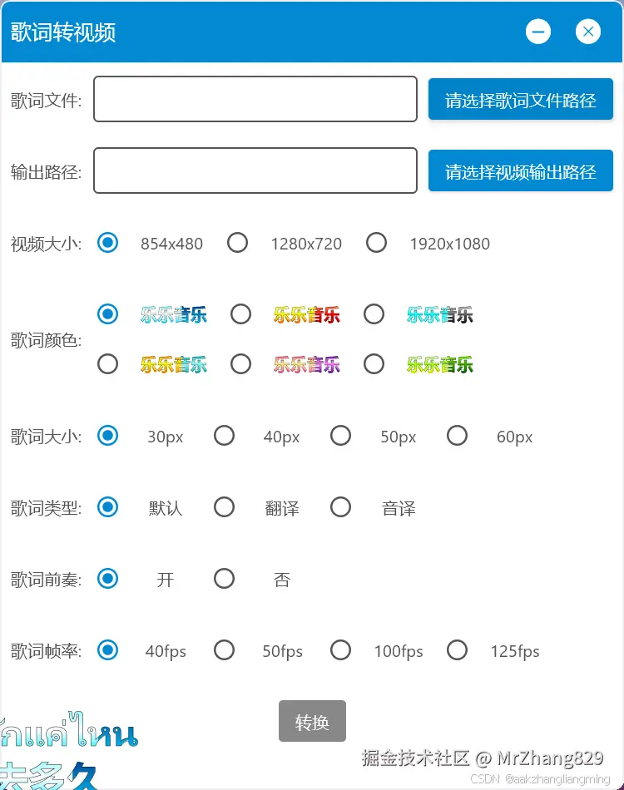This screenshot has width=624, height=790.
Task: Select 翻译 lyric type
Action: [x=224, y=507]
